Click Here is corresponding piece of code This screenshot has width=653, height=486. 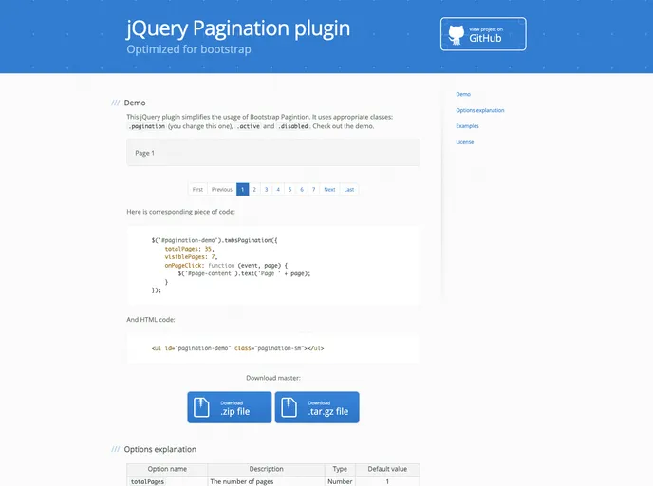point(180,212)
